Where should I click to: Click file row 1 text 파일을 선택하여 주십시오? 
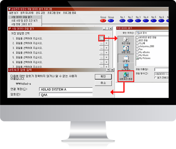(x=29, y=38)
